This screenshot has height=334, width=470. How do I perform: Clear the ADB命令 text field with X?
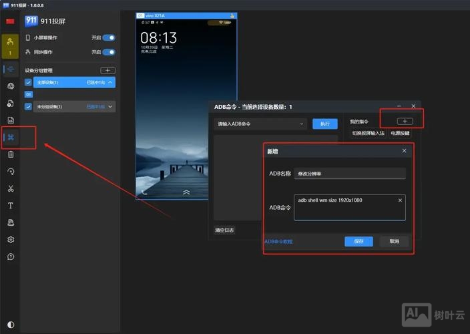coord(400,200)
